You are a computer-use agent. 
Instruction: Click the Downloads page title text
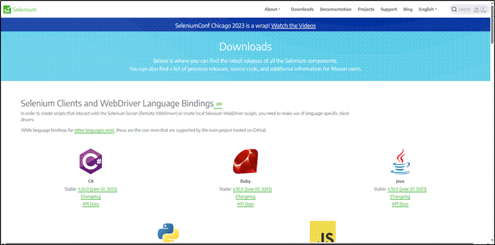(x=245, y=47)
